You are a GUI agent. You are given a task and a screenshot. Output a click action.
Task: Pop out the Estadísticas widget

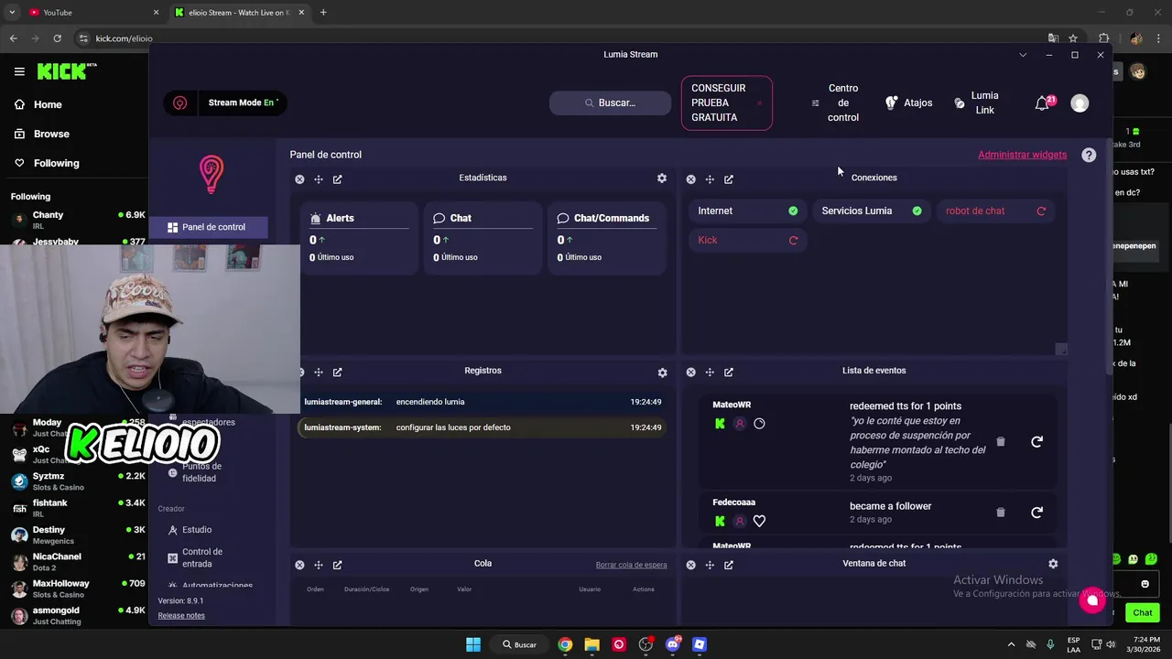[338, 179]
